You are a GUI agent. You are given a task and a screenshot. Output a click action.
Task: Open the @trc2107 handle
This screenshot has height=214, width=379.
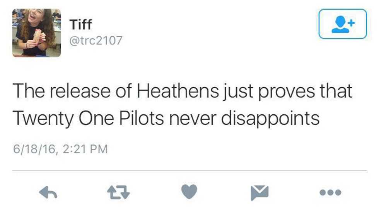tap(96, 40)
